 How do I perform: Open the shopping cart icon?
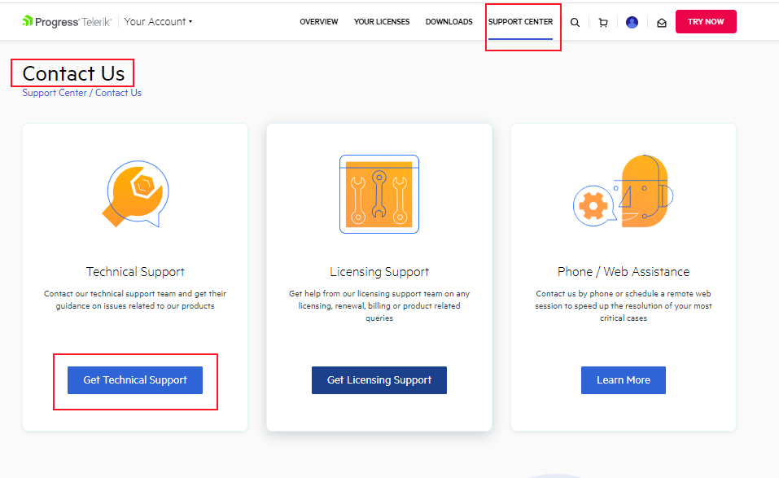(x=603, y=23)
